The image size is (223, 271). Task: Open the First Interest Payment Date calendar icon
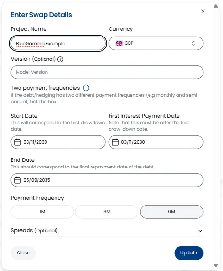coord(115,142)
